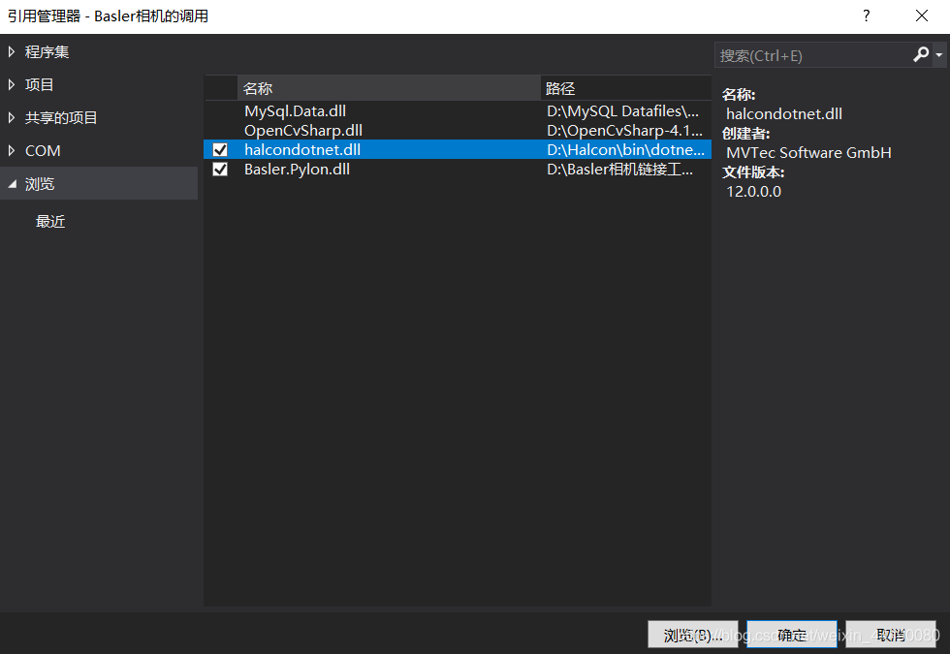Uncheck the halcondotnet.dll checkbox
This screenshot has width=950, height=654.
click(220, 149)
